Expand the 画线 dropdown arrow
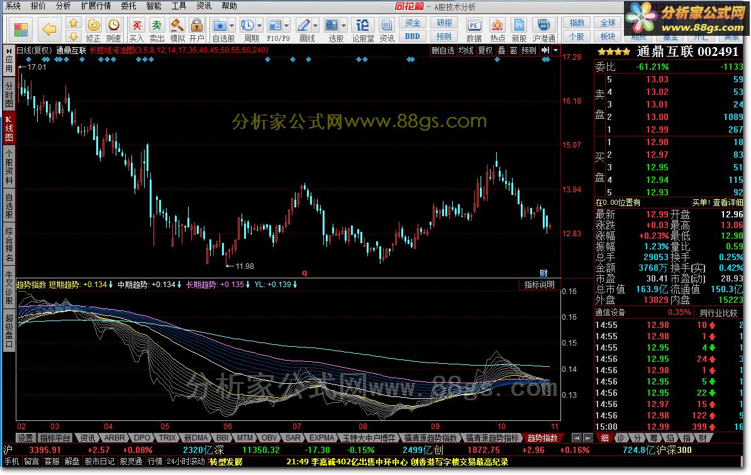 coord(315,25)
